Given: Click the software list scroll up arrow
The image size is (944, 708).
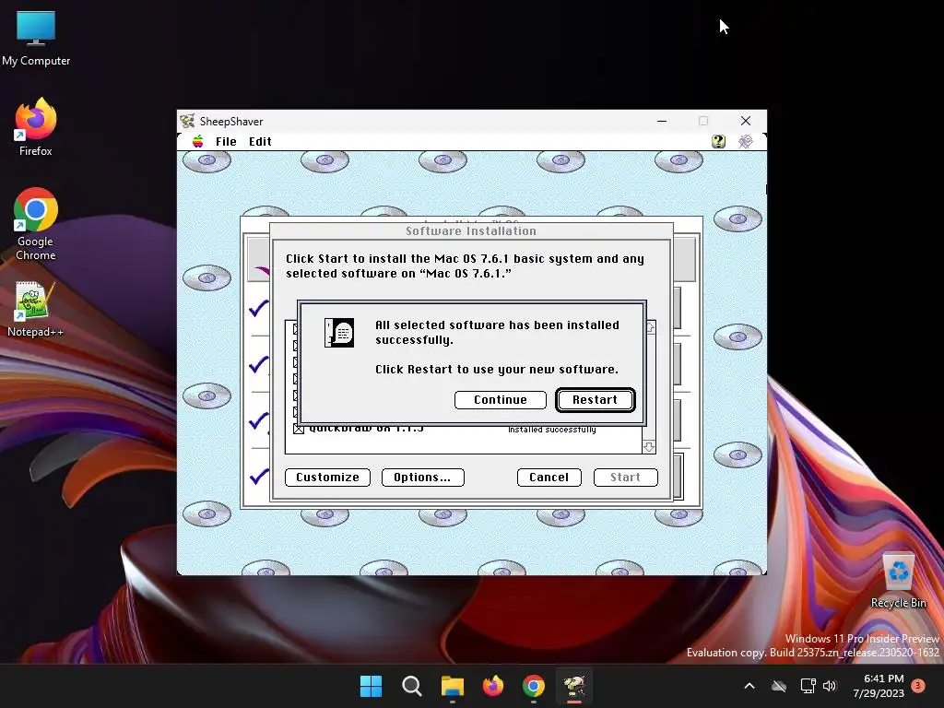Looking at the screenshot, I should (x=650, y=327).
